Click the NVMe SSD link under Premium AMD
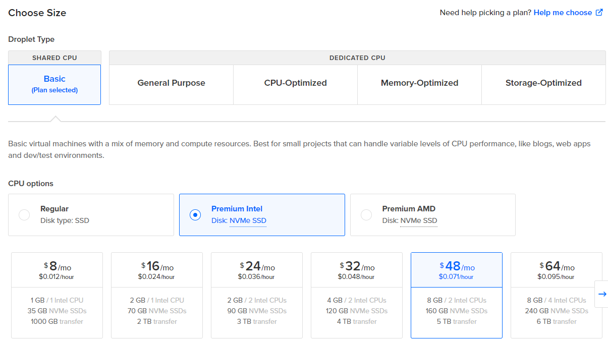This screenshot has height=341, width=608. coord(419,220)
